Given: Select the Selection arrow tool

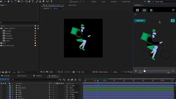Looking at the screenshot, I should coord(5,1).
